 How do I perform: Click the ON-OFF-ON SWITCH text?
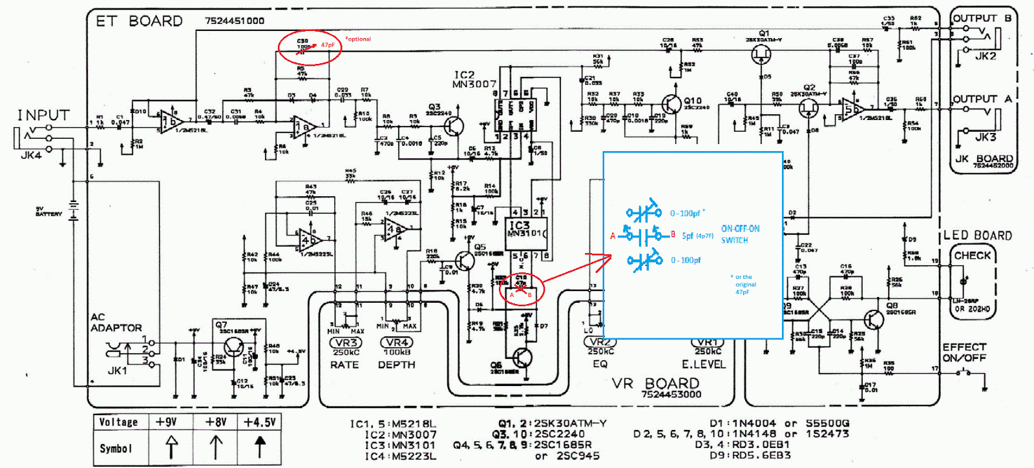[741, 234]
